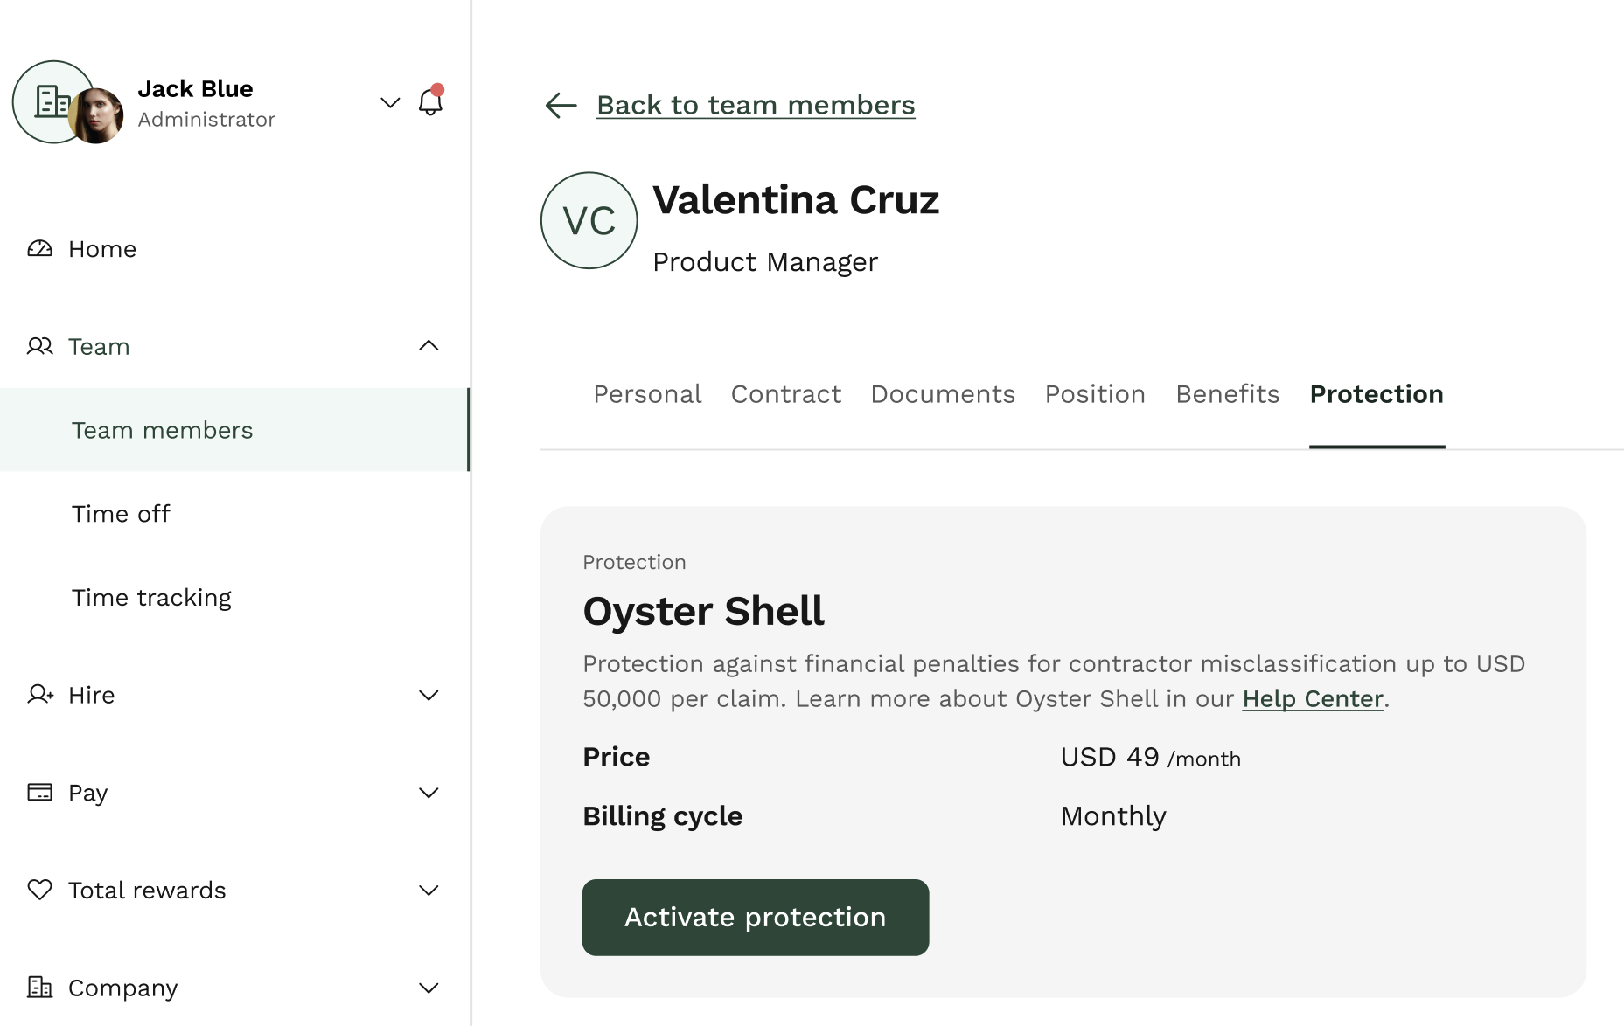Image resolution: width=1624 pixels, height=1026 pixels.
Task: Select Time off in the sidebar
Action: [121, 513]
